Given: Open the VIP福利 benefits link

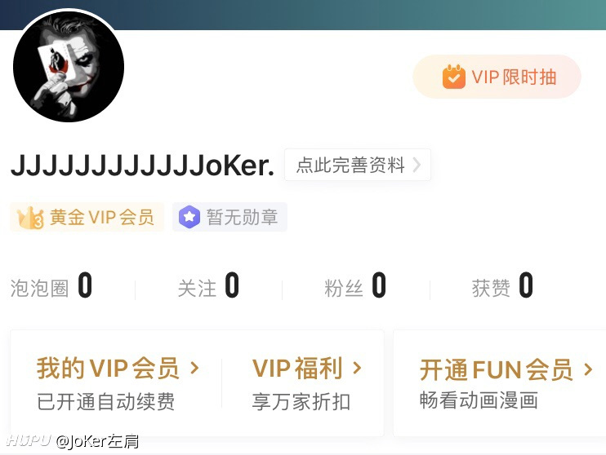Looking at the screenshot, I should 307,383.
